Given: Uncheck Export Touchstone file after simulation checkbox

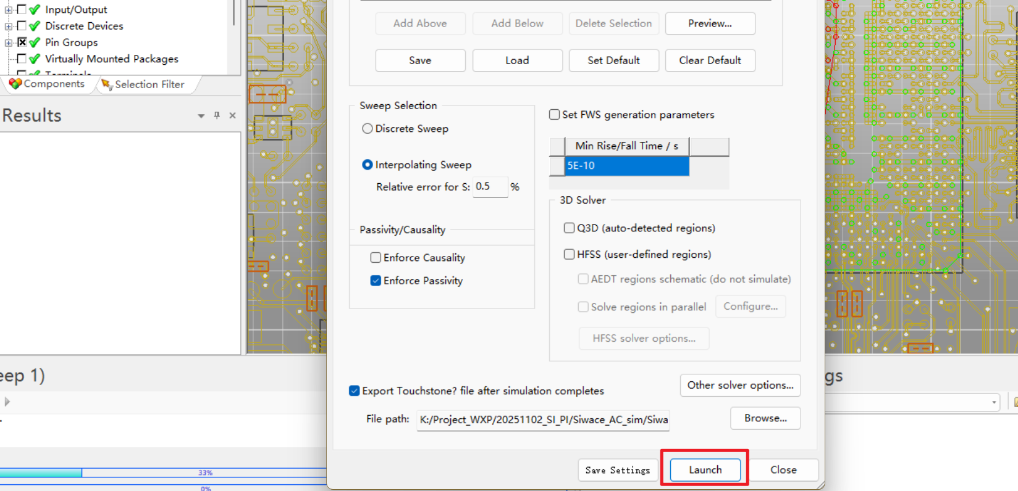Looking at the screenshot, I should (355, 390).
